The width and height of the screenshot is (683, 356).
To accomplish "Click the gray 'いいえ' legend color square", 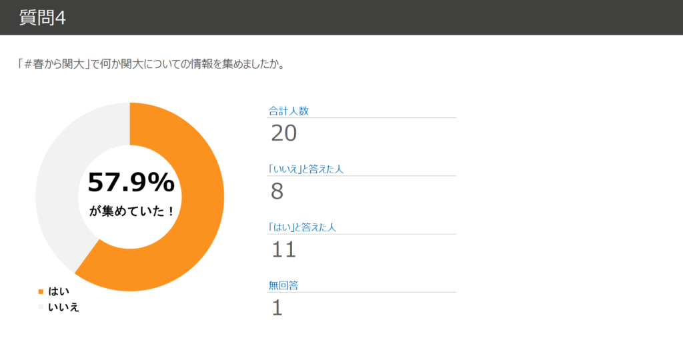I will [41, 307].
